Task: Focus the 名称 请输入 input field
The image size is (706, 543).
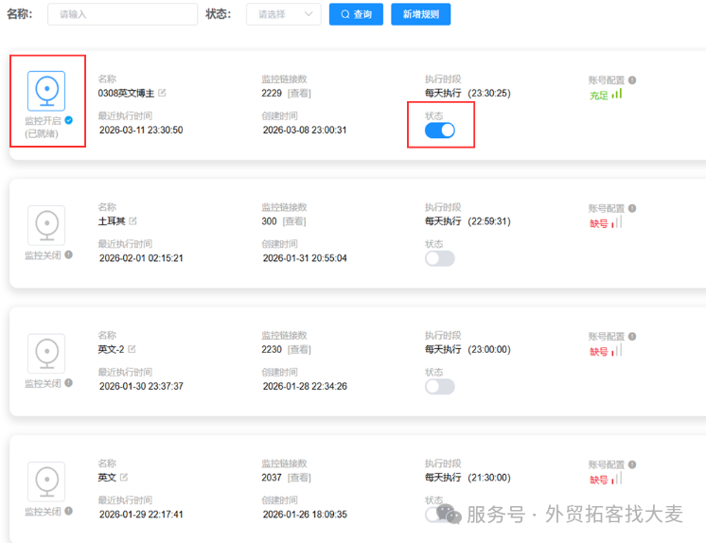Action: point(122,14)
